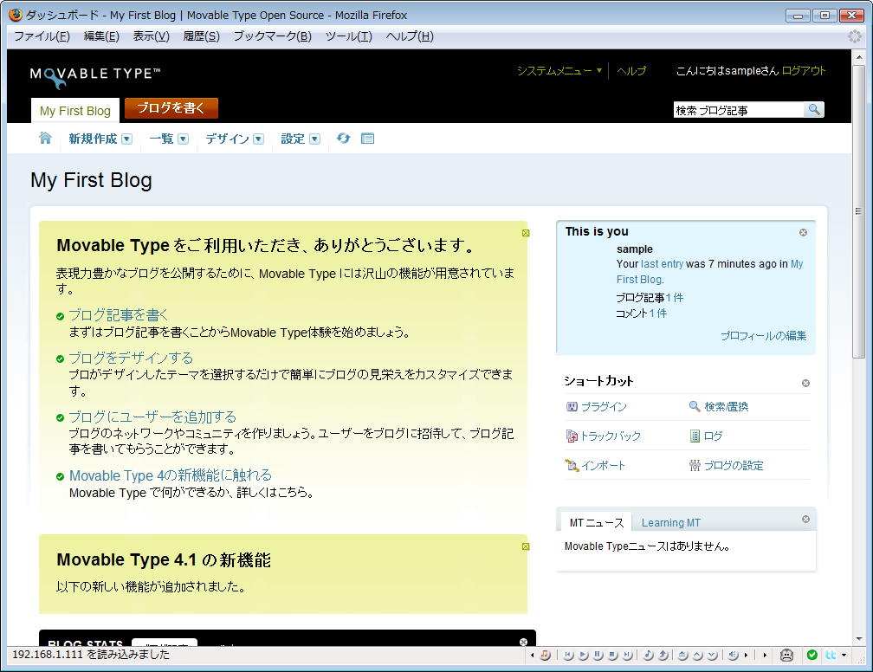The height and width of the screenshot is (672, 873).
Task: Open dropdown arrow next to Twitter icon
Action: (x=844, y=655)
